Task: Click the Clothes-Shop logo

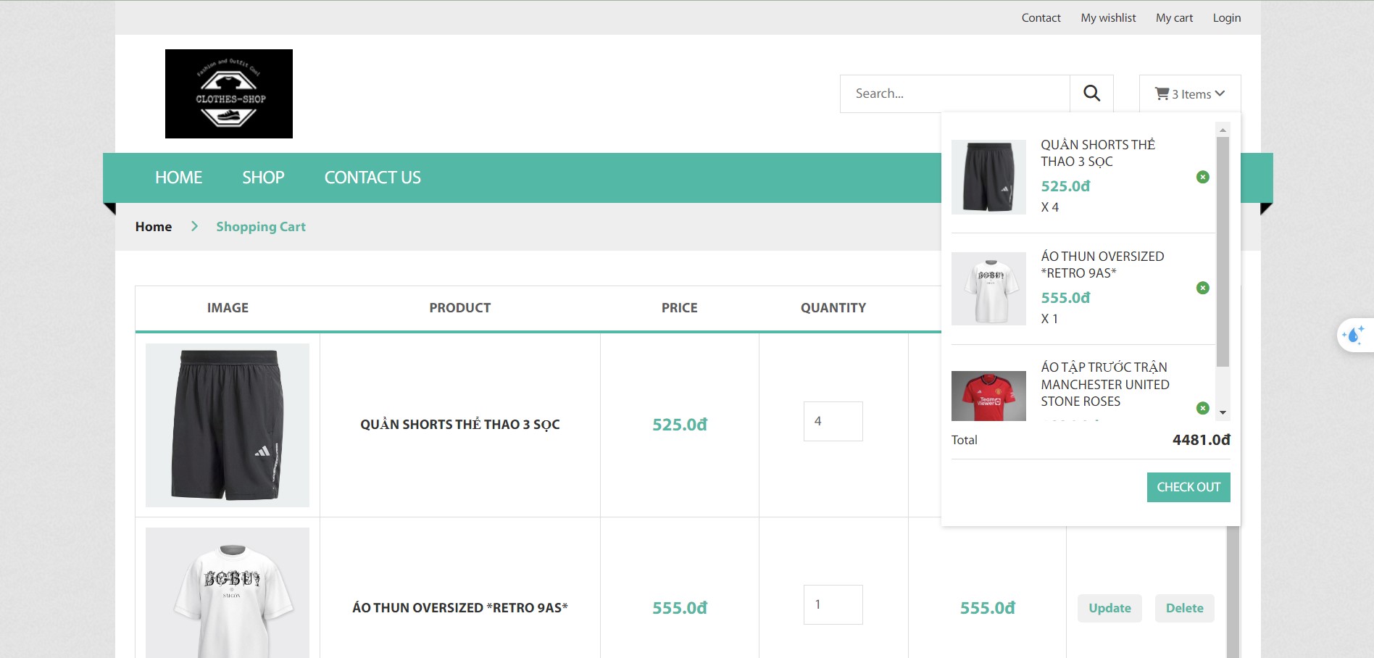Action: point(229,93)
